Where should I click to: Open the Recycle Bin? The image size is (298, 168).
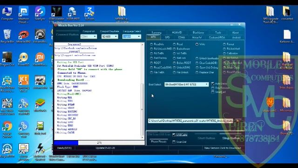pyautogui.click(x=7, y=36)
